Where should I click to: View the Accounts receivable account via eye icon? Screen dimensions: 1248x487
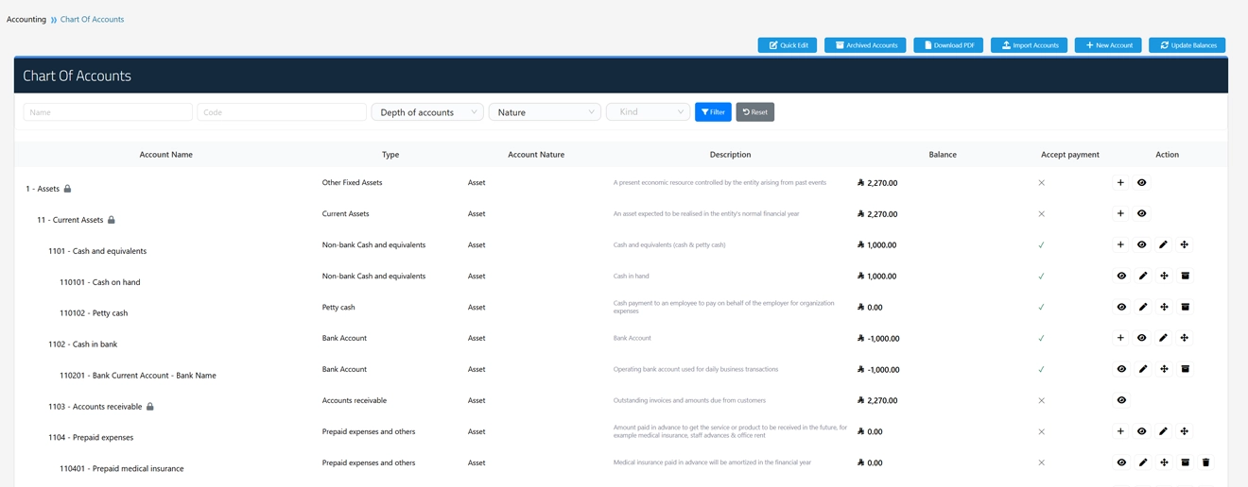(1121, 400)
